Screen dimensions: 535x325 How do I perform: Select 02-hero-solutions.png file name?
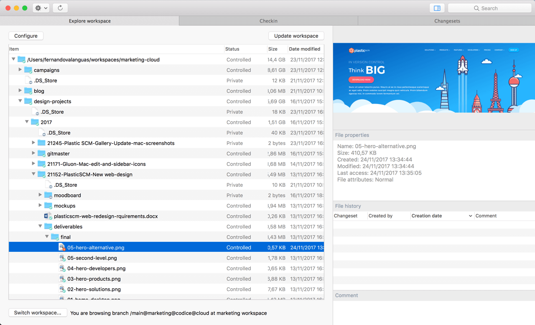coord(94,289)
